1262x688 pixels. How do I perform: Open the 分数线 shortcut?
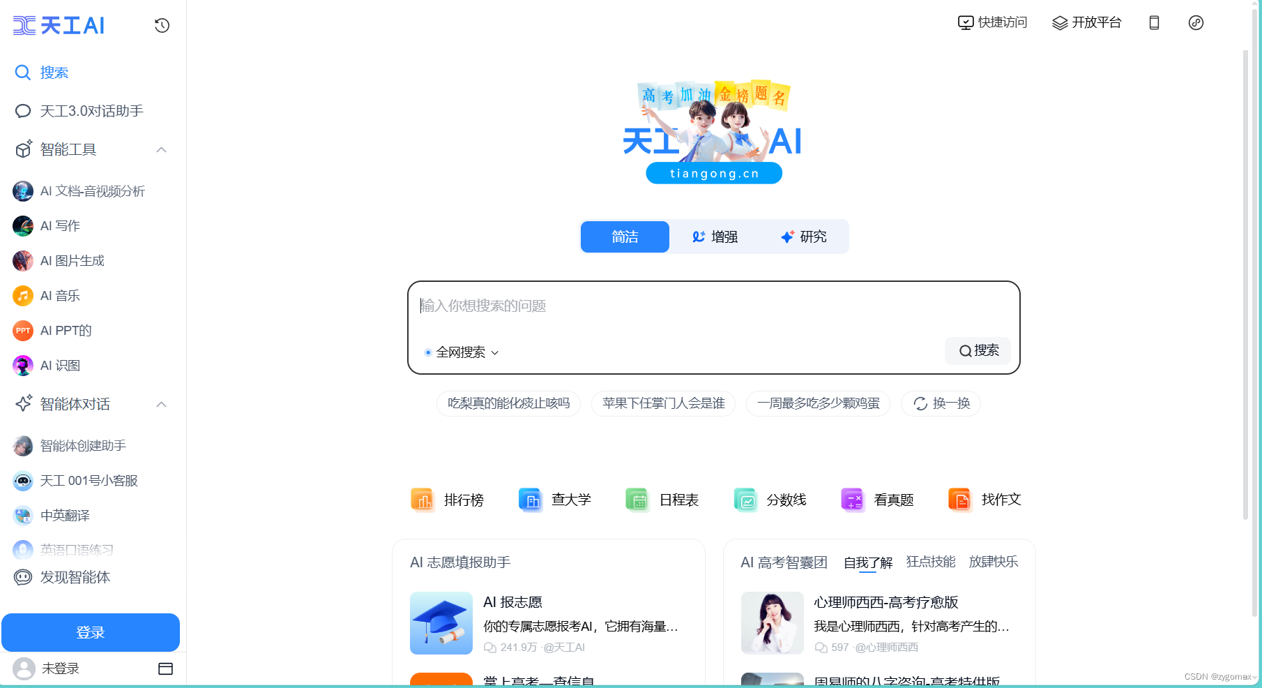(x=770, y=500)
